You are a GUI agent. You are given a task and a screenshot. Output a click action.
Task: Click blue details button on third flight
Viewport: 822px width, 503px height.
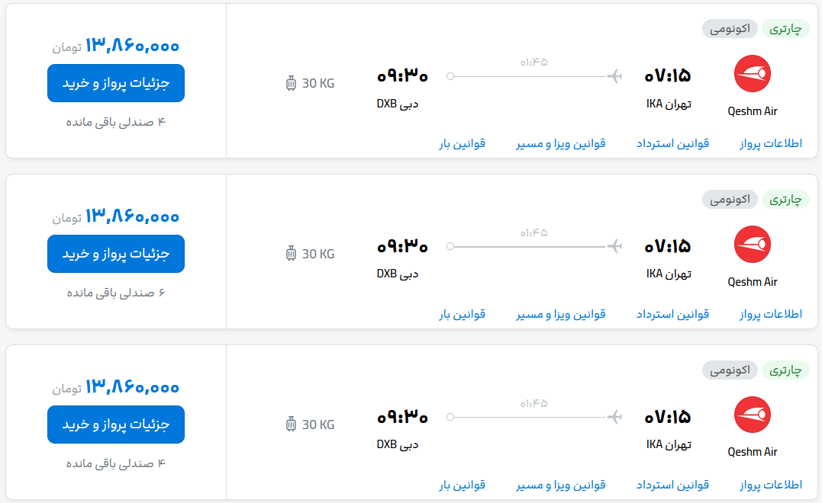pyautogui.click(x=116, y=425)
